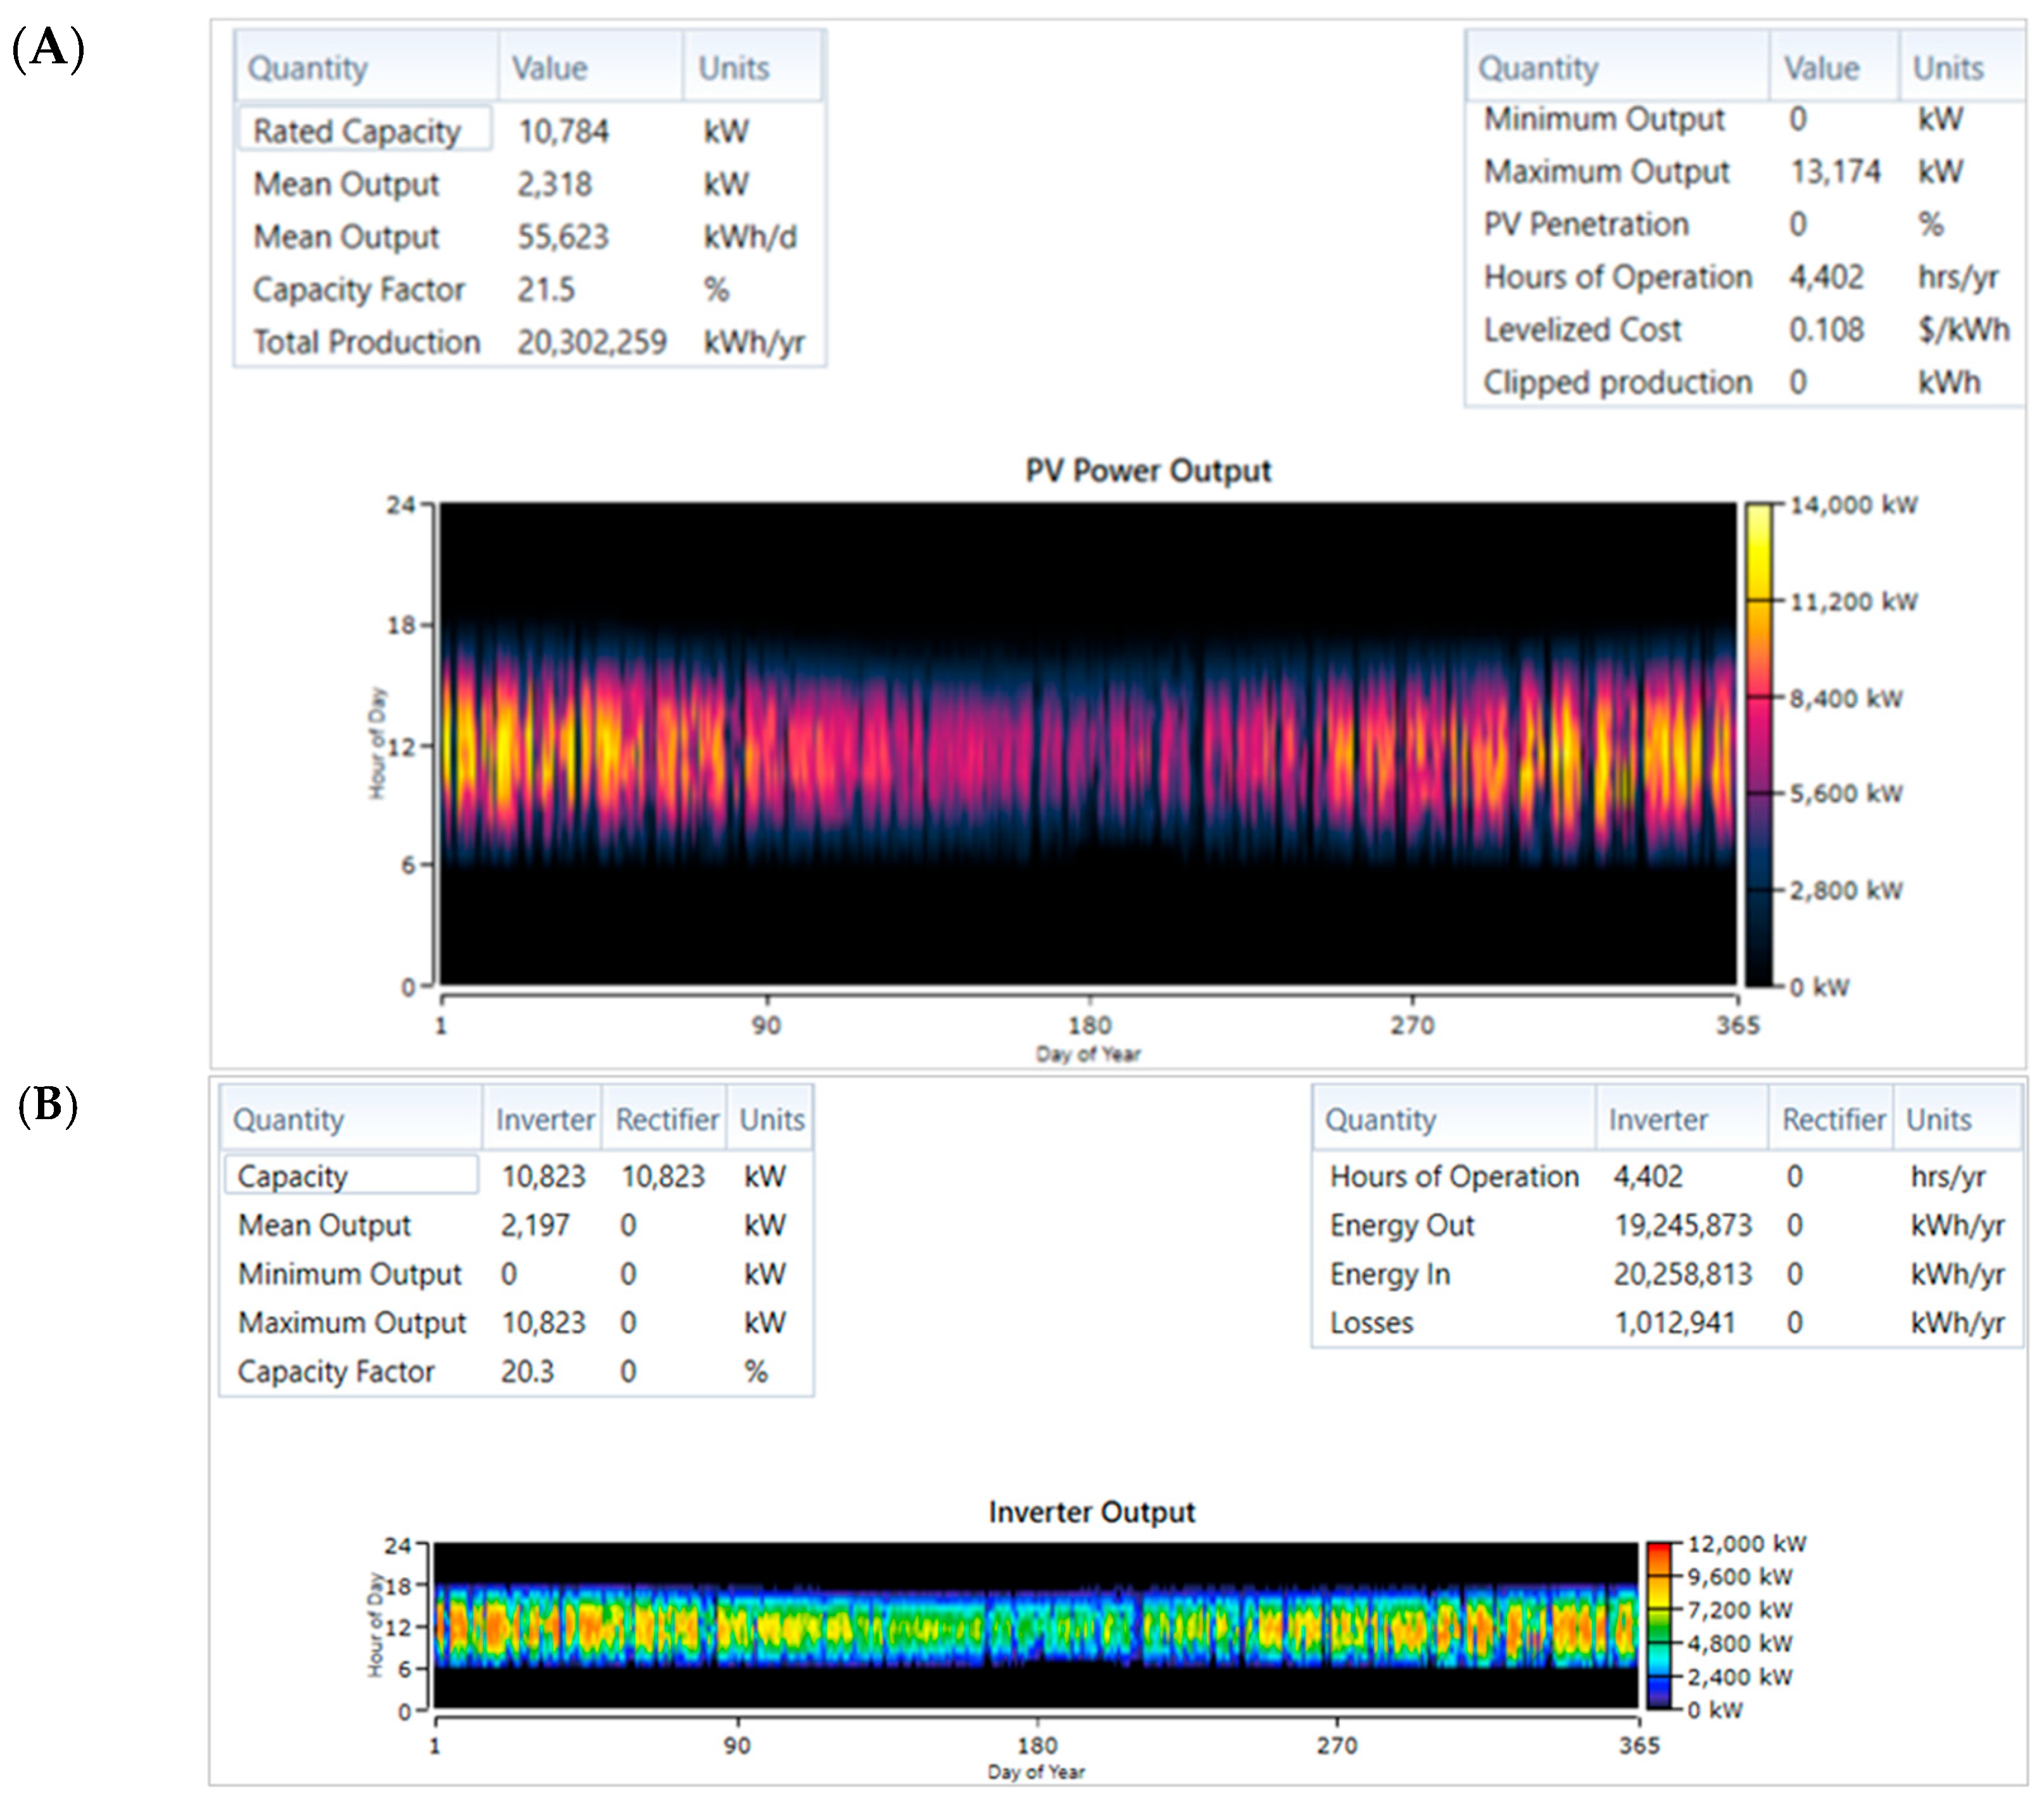Screen dimensions: 2044x1807
Task: Select the Losses row
Action: pos(1372,1322)
